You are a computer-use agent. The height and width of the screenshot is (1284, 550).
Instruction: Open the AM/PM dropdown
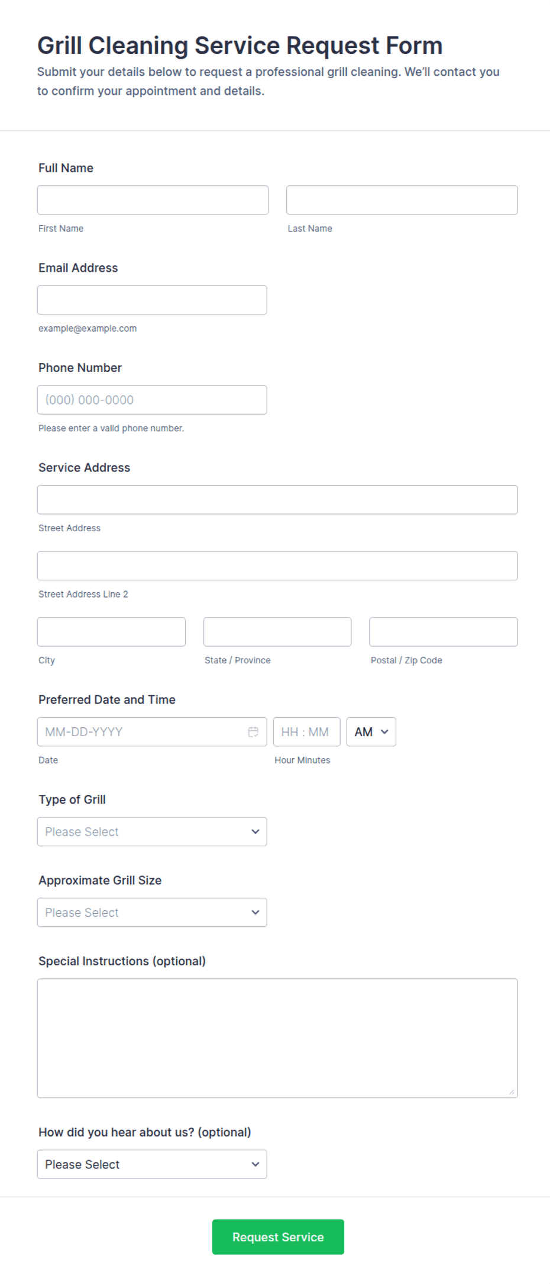pyautogui.click(x=371, y=732)
